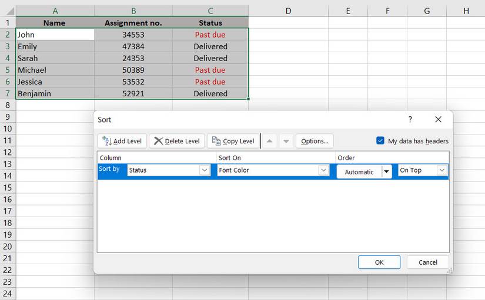The image size is (485, 300).
Task: Click cell containing John
Action: point(55,35)
